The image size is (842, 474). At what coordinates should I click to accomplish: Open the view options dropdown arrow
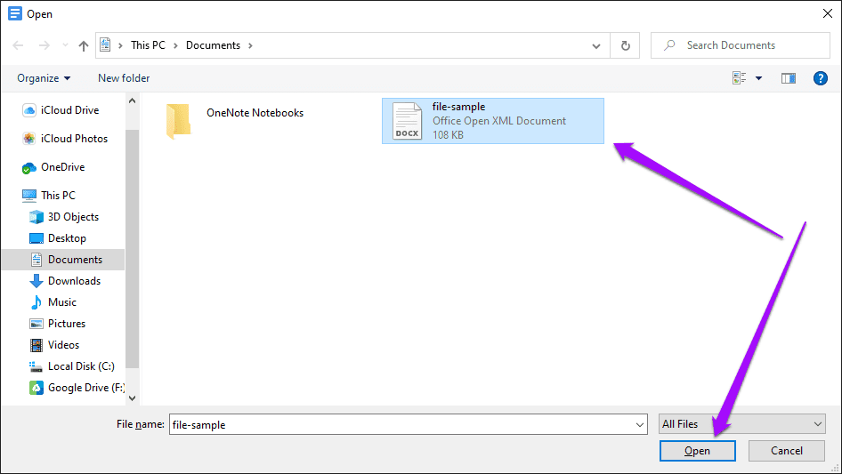point(758,78)
